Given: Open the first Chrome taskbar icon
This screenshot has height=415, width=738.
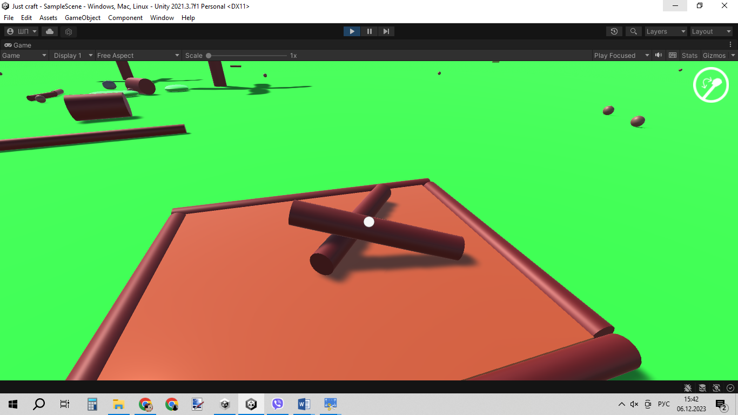Looking at the screenshot, I should point(145,404).
